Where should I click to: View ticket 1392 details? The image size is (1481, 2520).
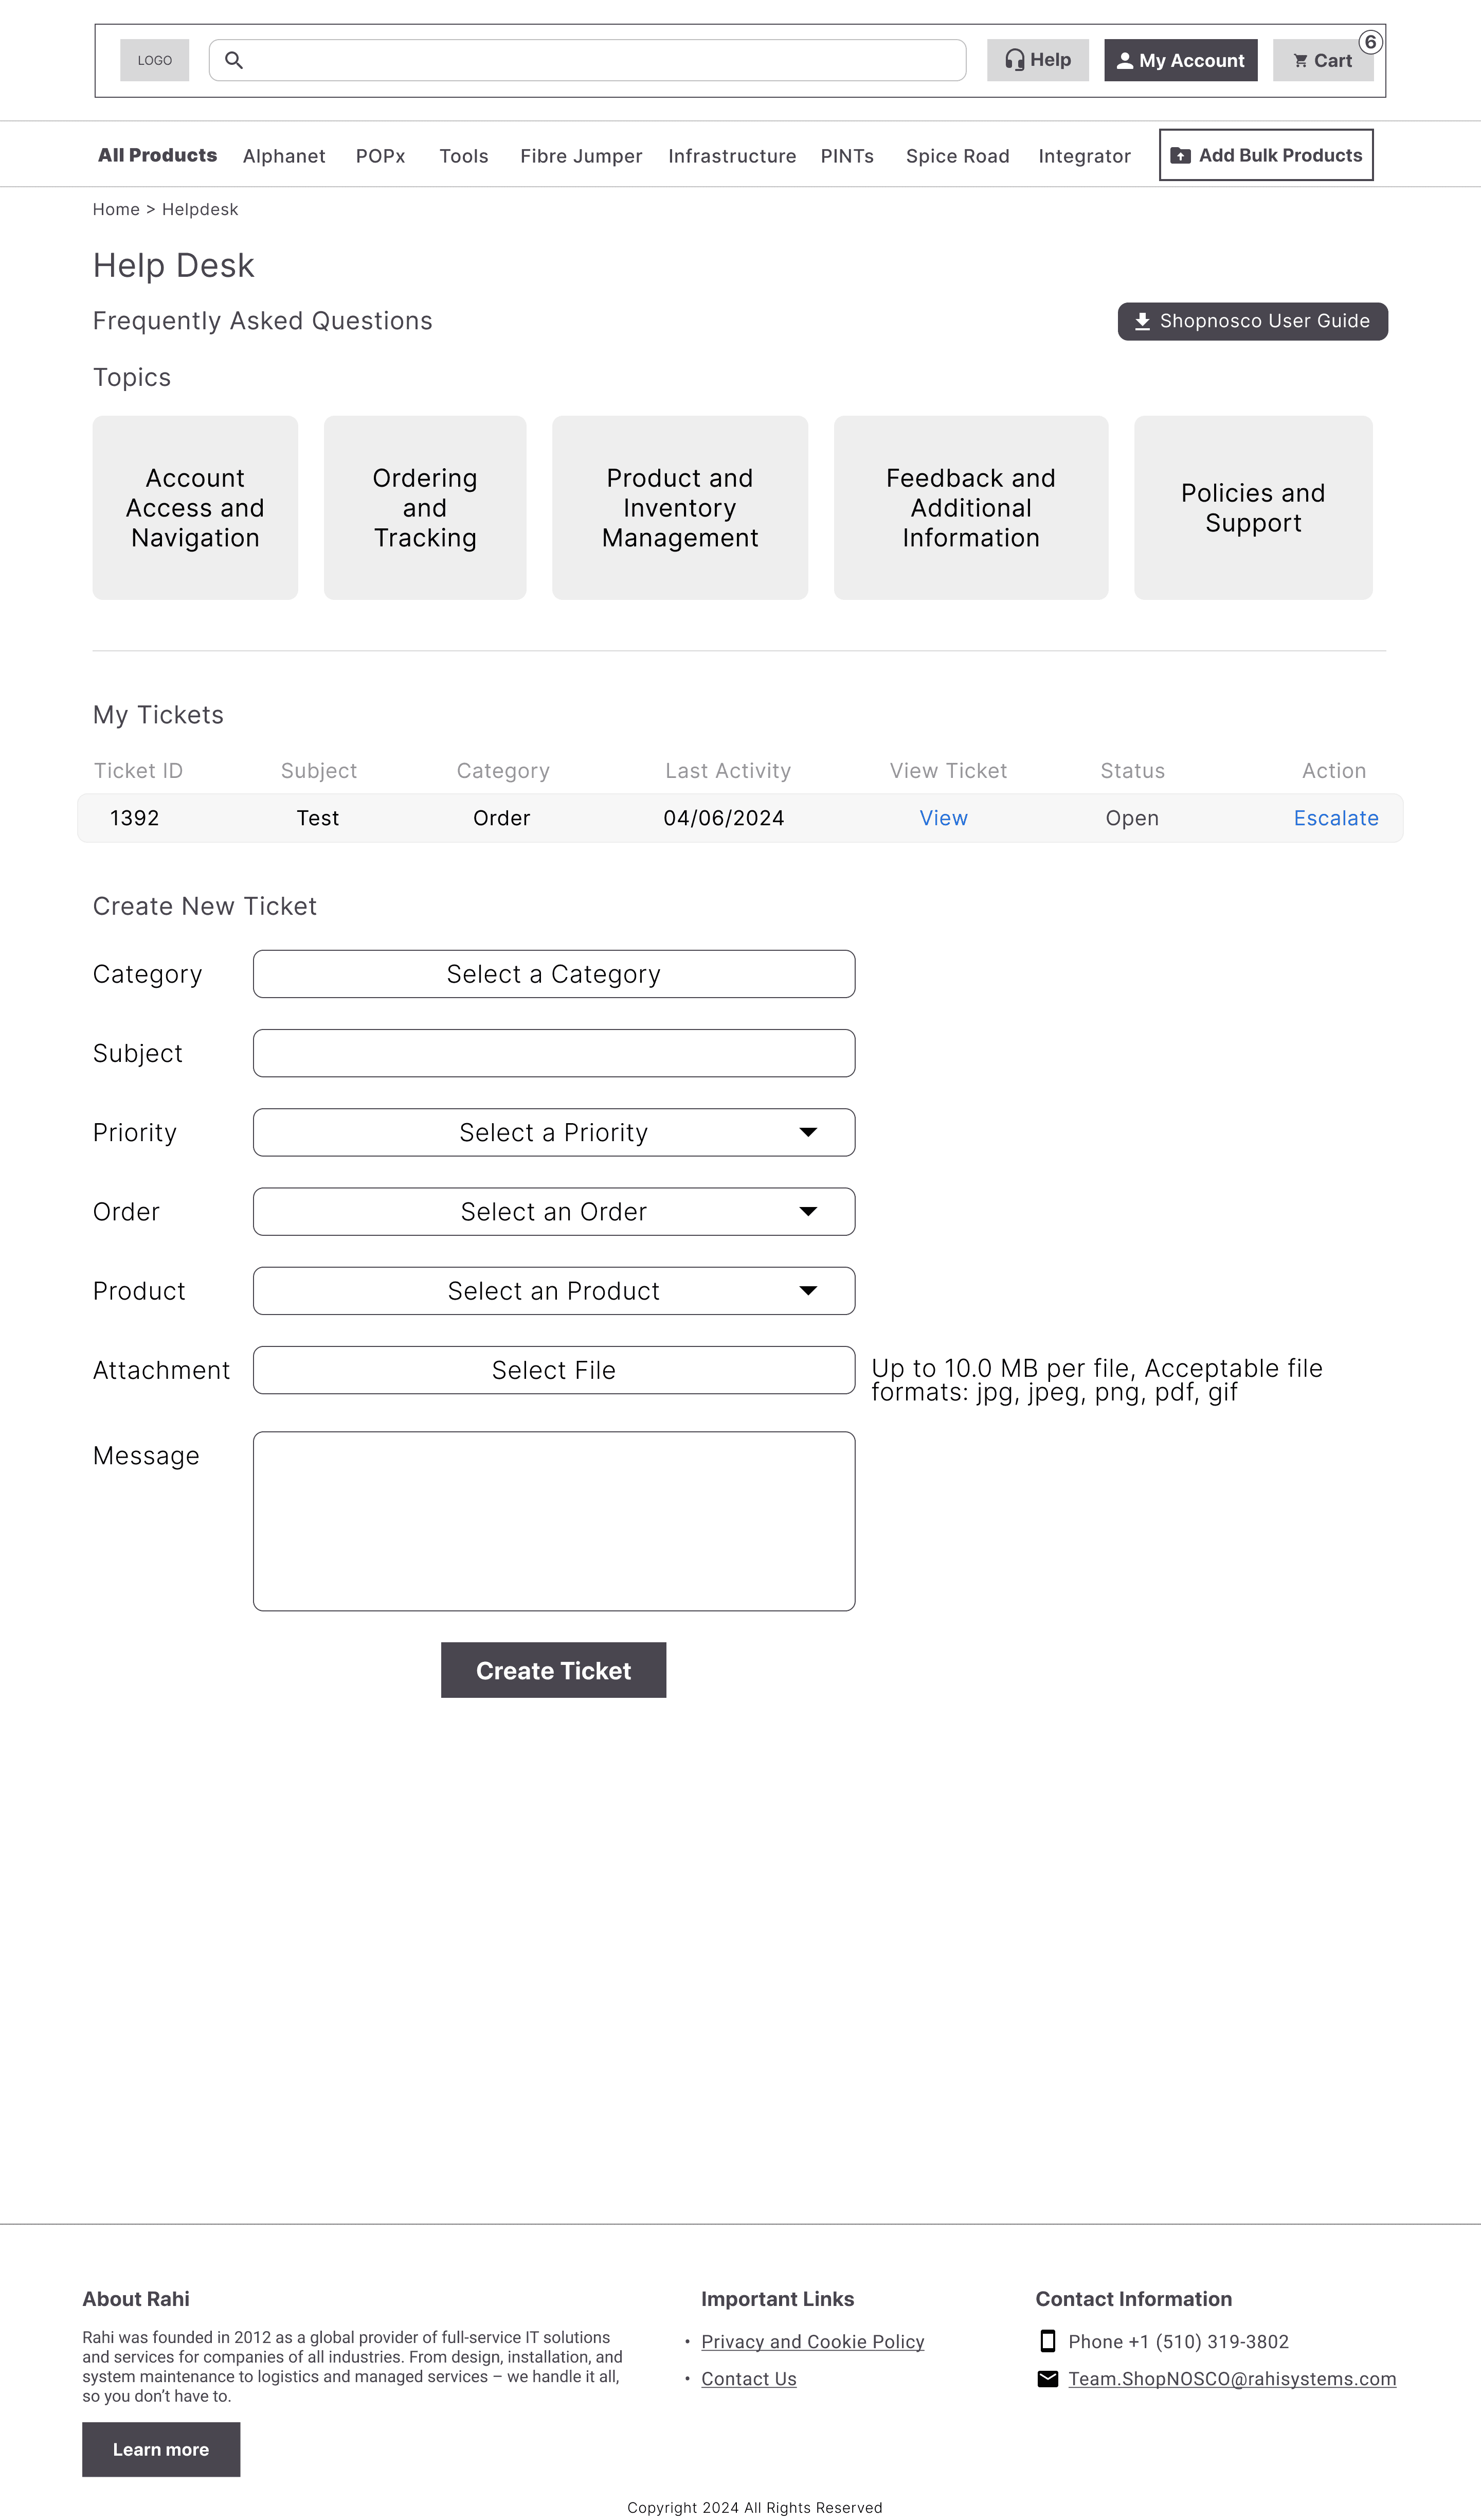(943, 818)
